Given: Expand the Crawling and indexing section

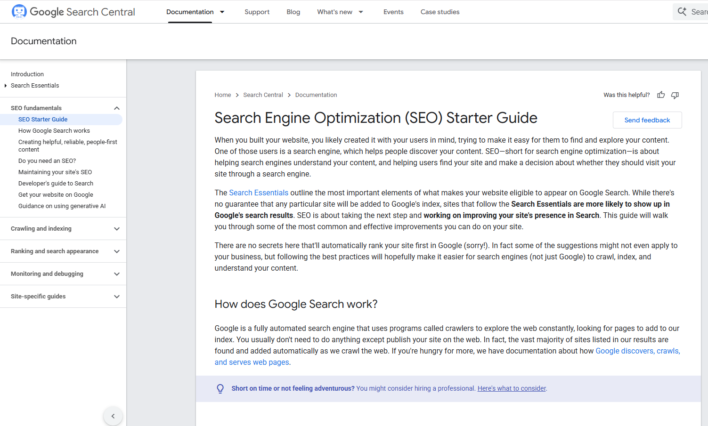Looking at the screenshot, I should point(116,228).
